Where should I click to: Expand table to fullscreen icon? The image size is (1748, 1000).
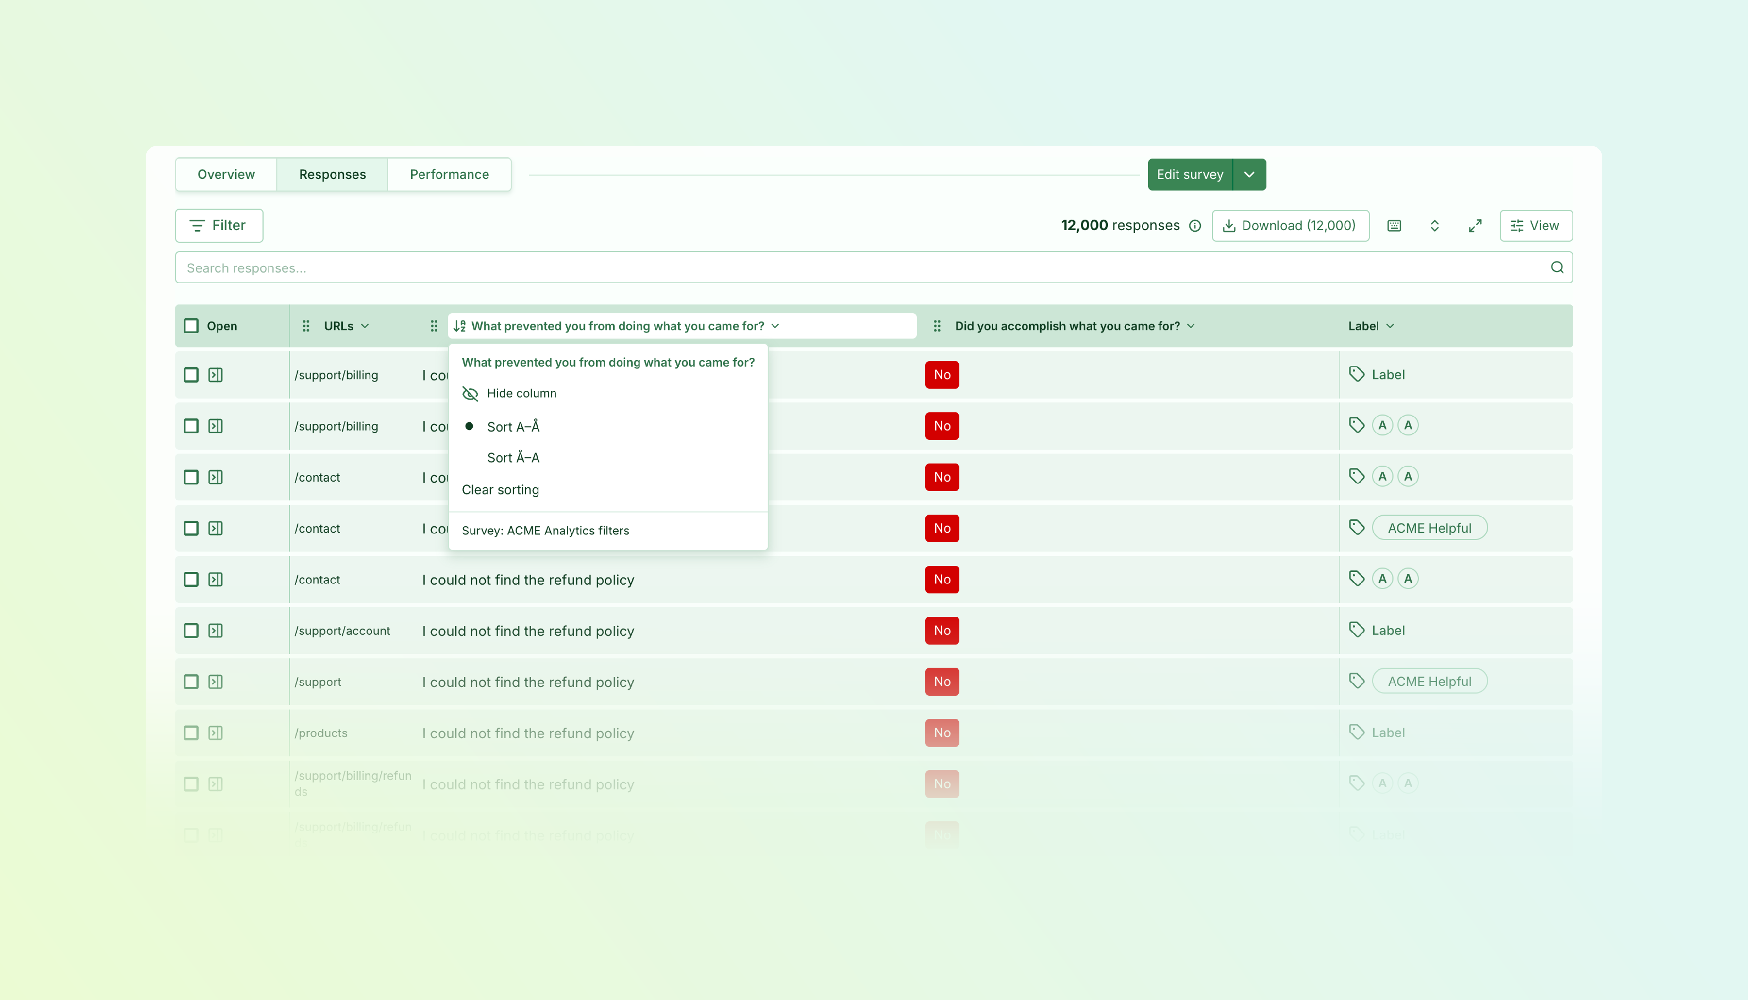click(x=1475, y=225)
